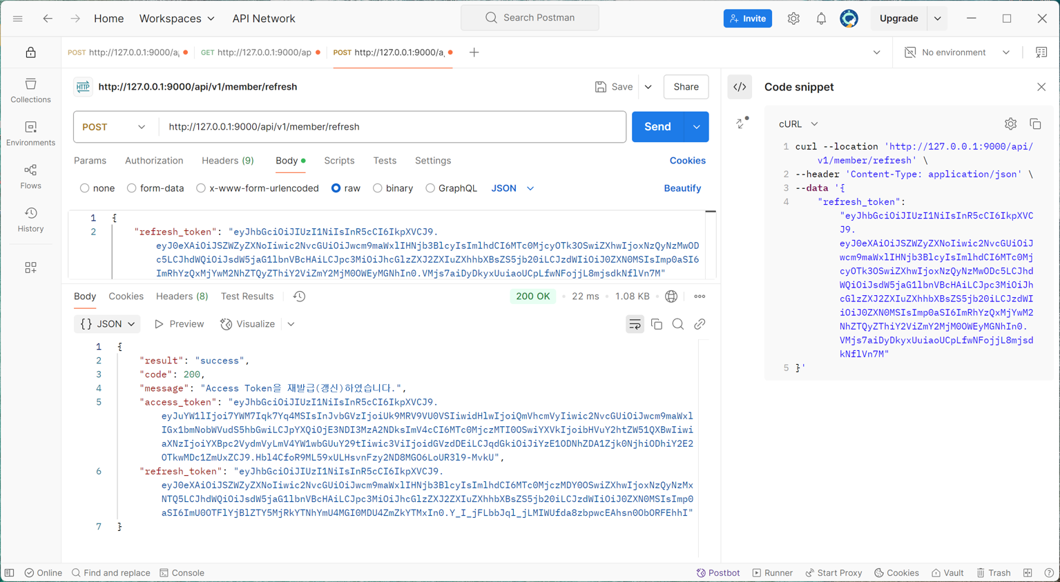Click the network globe icon in response

pos(671,297)
